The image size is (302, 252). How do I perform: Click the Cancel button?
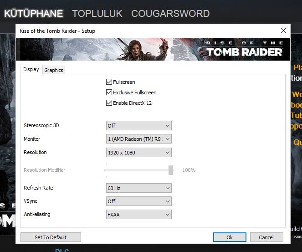pos(266,237)
